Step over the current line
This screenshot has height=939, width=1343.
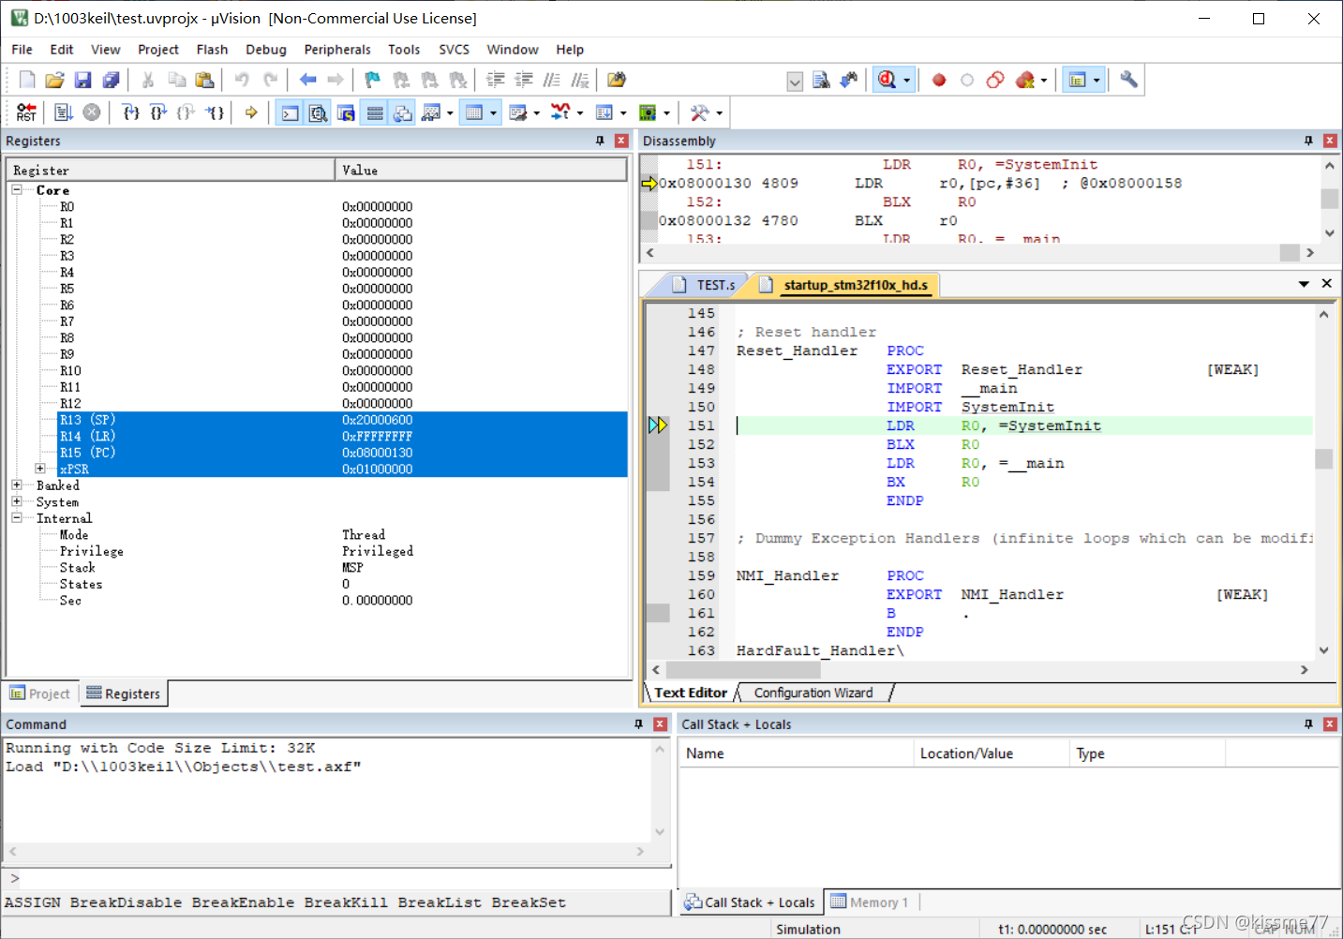(x=159, y=113)
